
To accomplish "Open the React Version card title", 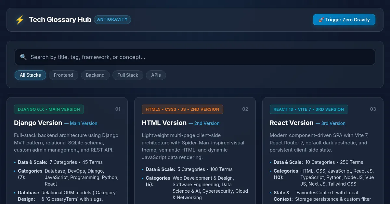I will (292, 123).
